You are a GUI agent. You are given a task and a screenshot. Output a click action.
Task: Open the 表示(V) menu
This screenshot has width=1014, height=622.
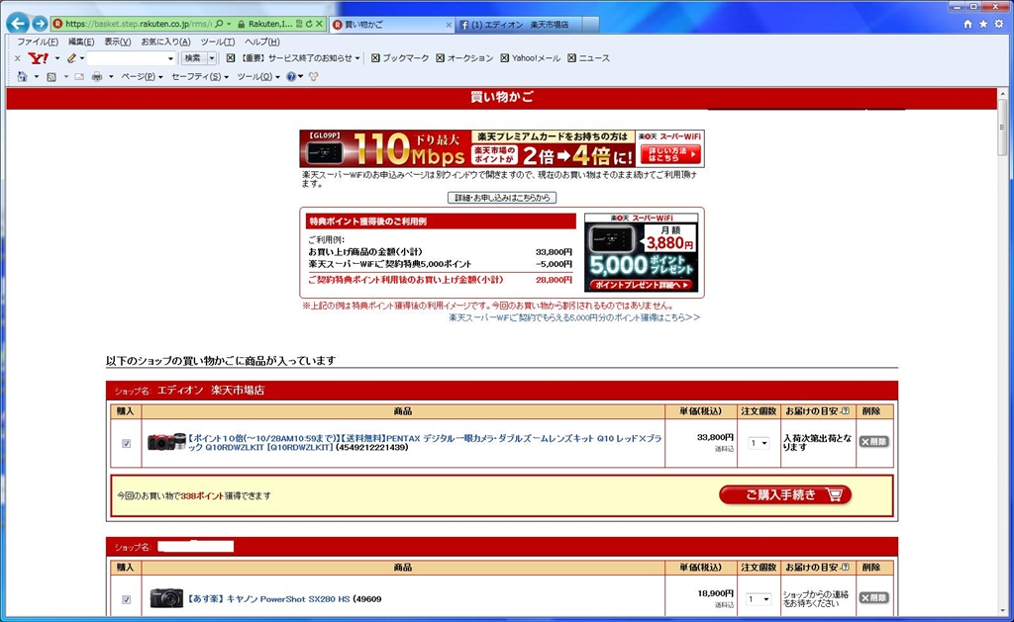[x=118, y=42]
